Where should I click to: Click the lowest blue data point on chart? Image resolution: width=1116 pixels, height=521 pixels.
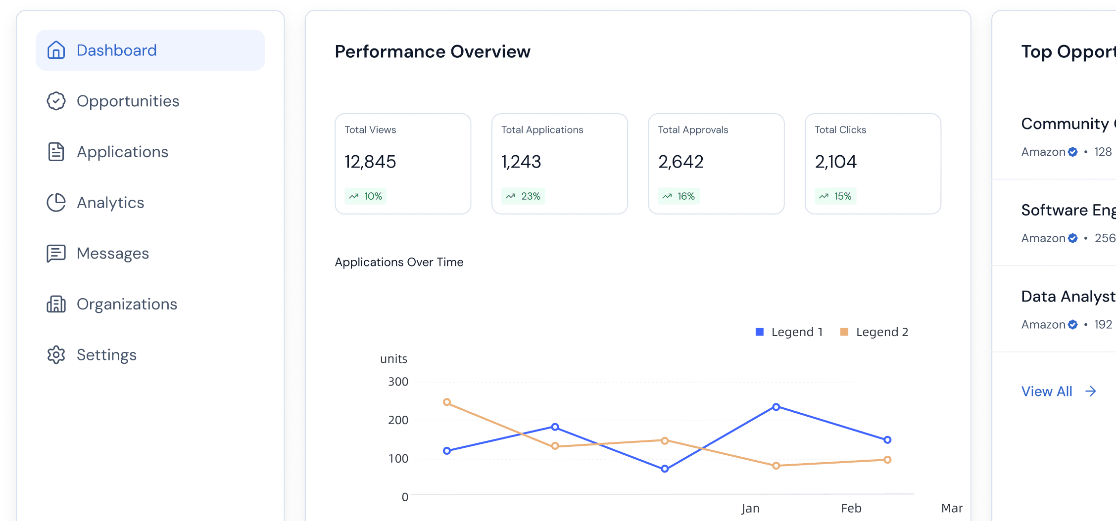pos(665,469)
